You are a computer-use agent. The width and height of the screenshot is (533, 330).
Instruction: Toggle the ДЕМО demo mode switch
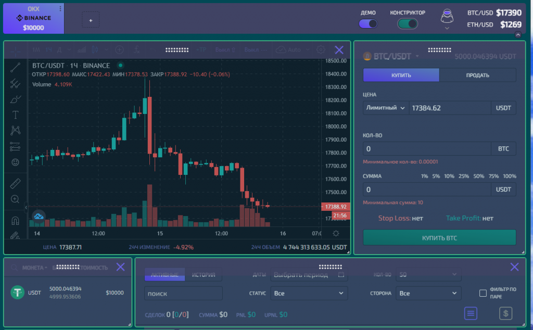[368, 24]
